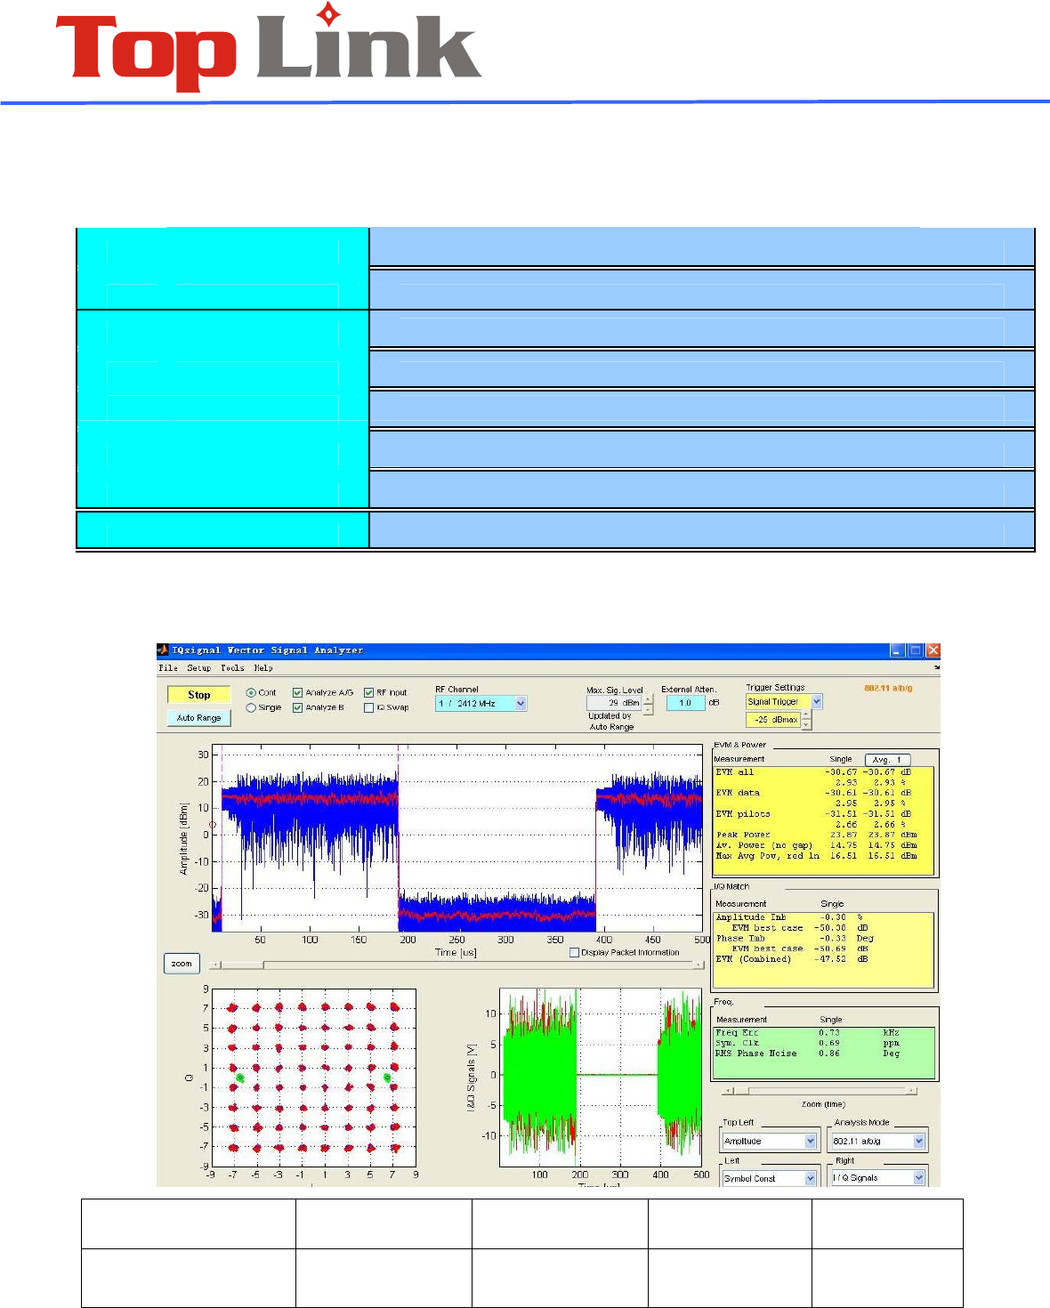Close the IQsignal analyzer window

(x=933, y=650)
